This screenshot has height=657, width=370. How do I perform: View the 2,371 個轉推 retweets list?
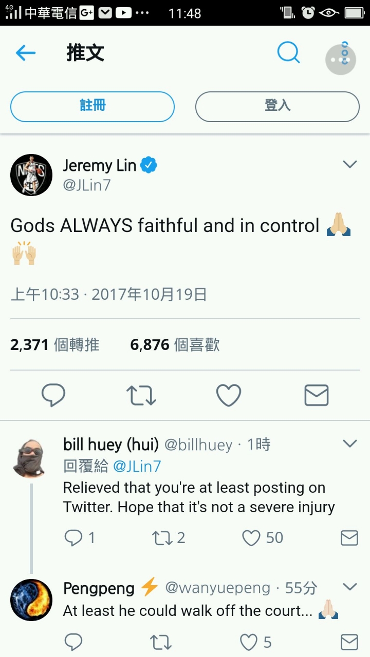(55, 345)
